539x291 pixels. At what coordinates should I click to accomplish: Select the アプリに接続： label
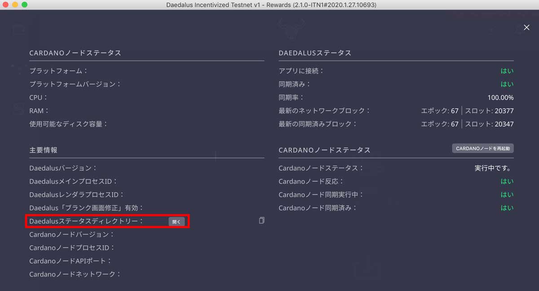pyautogui.click(x=301, y=71)
